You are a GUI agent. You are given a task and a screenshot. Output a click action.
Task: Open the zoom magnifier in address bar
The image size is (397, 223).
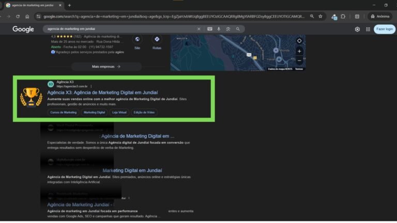pos(312,17)
